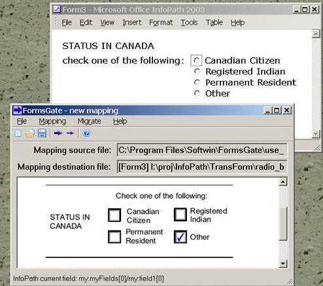Click the New mapping icon in FormsGate toolbar
This screenshot has height=286, width=323.
coord(18,133)
